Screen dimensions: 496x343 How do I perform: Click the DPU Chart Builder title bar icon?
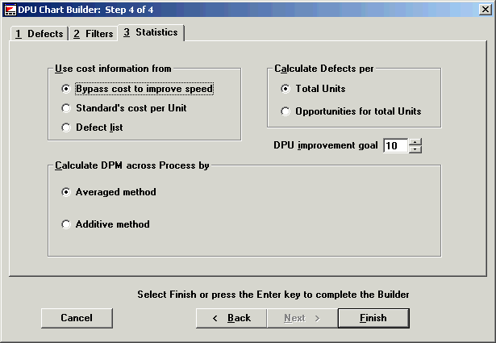point(10,8)
